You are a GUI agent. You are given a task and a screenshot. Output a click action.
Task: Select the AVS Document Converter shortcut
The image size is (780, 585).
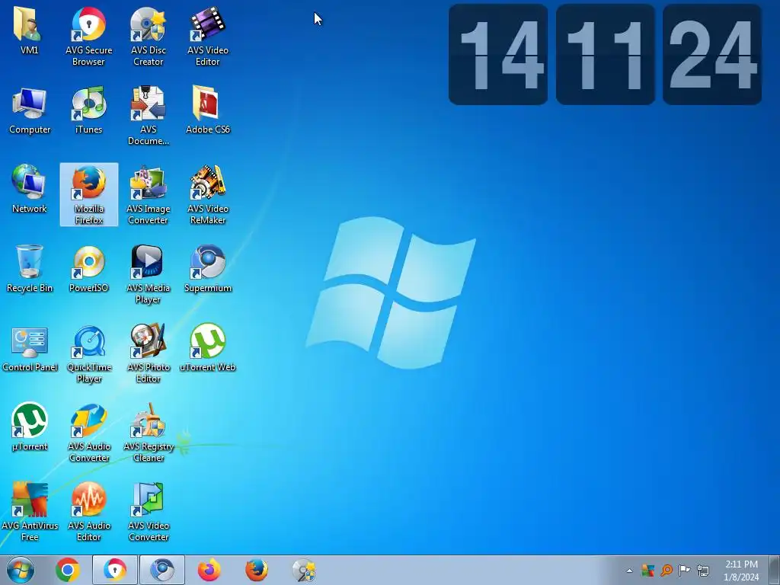coord(149,116)
